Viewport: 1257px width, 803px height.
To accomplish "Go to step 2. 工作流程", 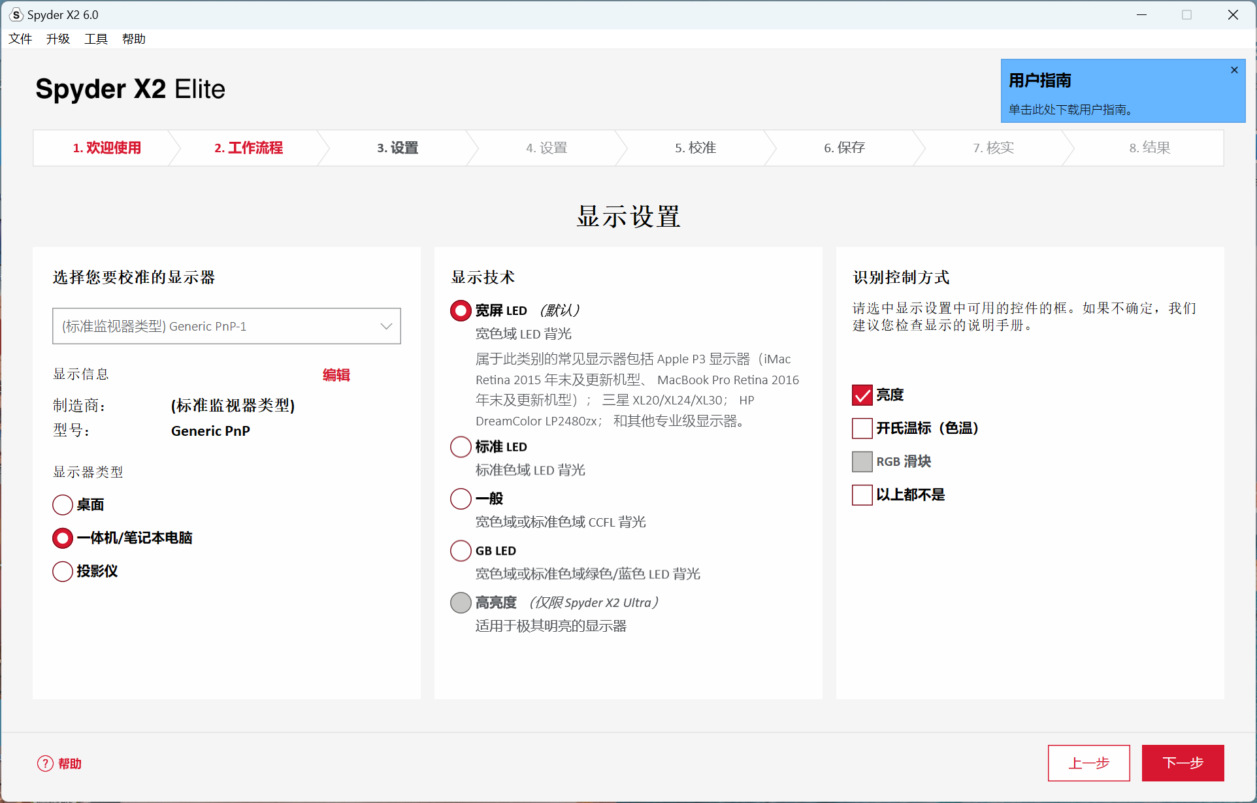I will 248,148.
